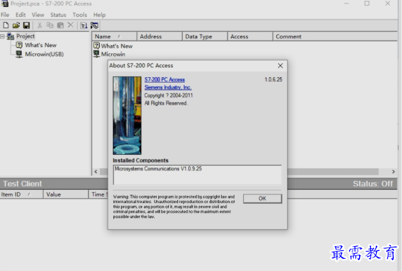Open the View menu
The height and width of the screenshot is (271, 402).
coord(38,15)
